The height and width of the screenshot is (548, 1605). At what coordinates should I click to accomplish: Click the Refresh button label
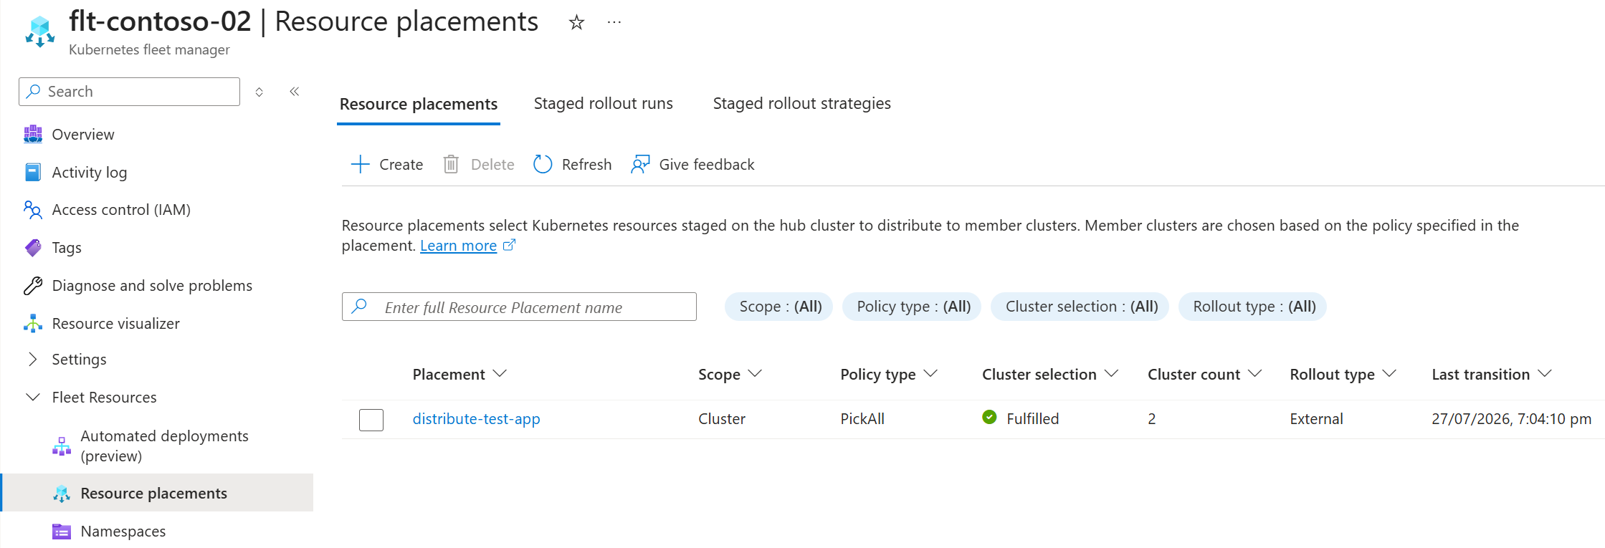pos(586,165)
